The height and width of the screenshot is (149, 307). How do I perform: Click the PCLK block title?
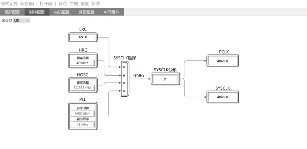[x=224, y=52]
